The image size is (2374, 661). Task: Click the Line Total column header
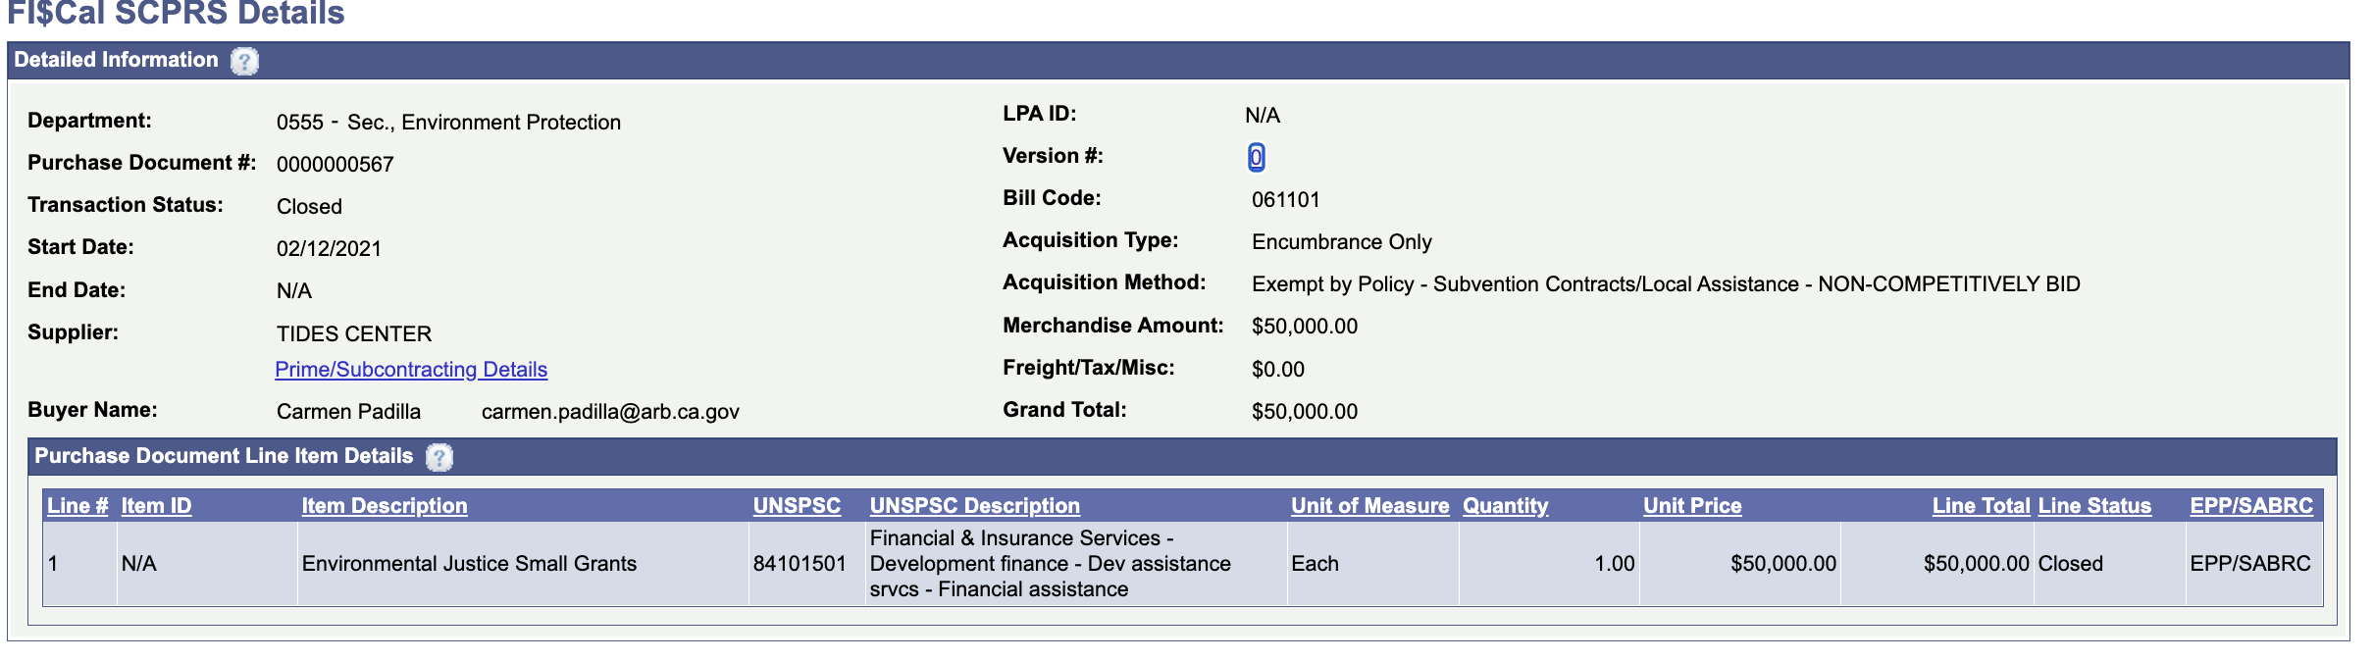coord(1981,506)
